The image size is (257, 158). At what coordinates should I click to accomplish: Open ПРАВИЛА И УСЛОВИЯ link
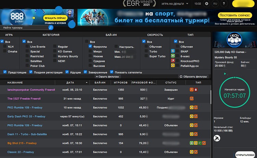pyautogui.click(x=55, y=23)
